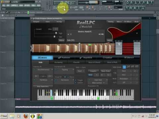Select the Harmony sub-tab
The height and width of the screenshot is (119, 159).
tap(58, 62)
